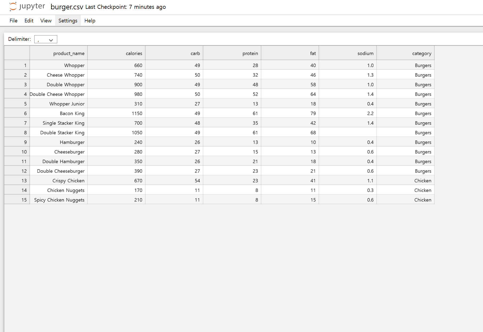The height and width of the screenshot is (332, 483).
Task: Click the calories value 900
Action: 116,84
